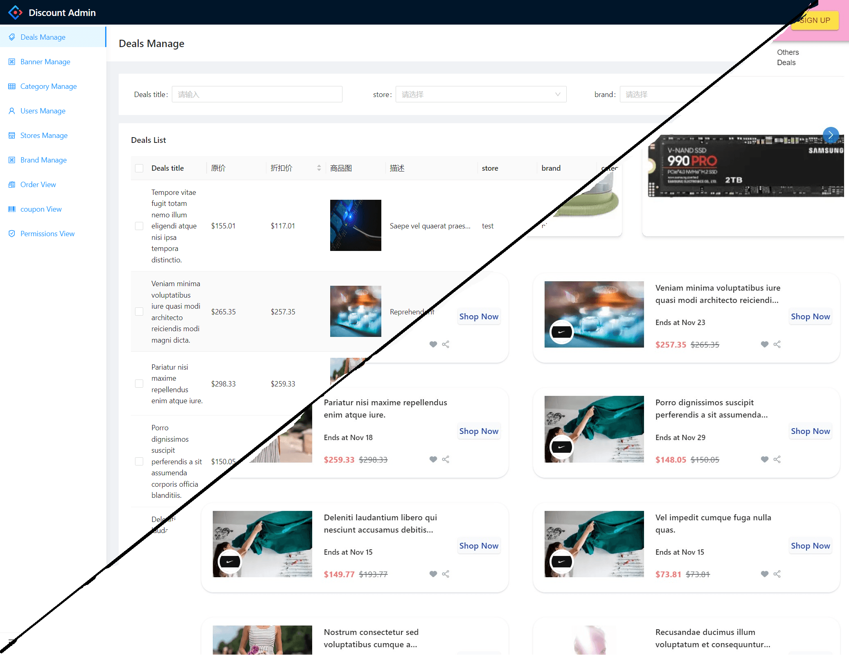This screenshot has width=849, height=655.
Task: Open Stores Manage in the sidebar
Action: 53,135
